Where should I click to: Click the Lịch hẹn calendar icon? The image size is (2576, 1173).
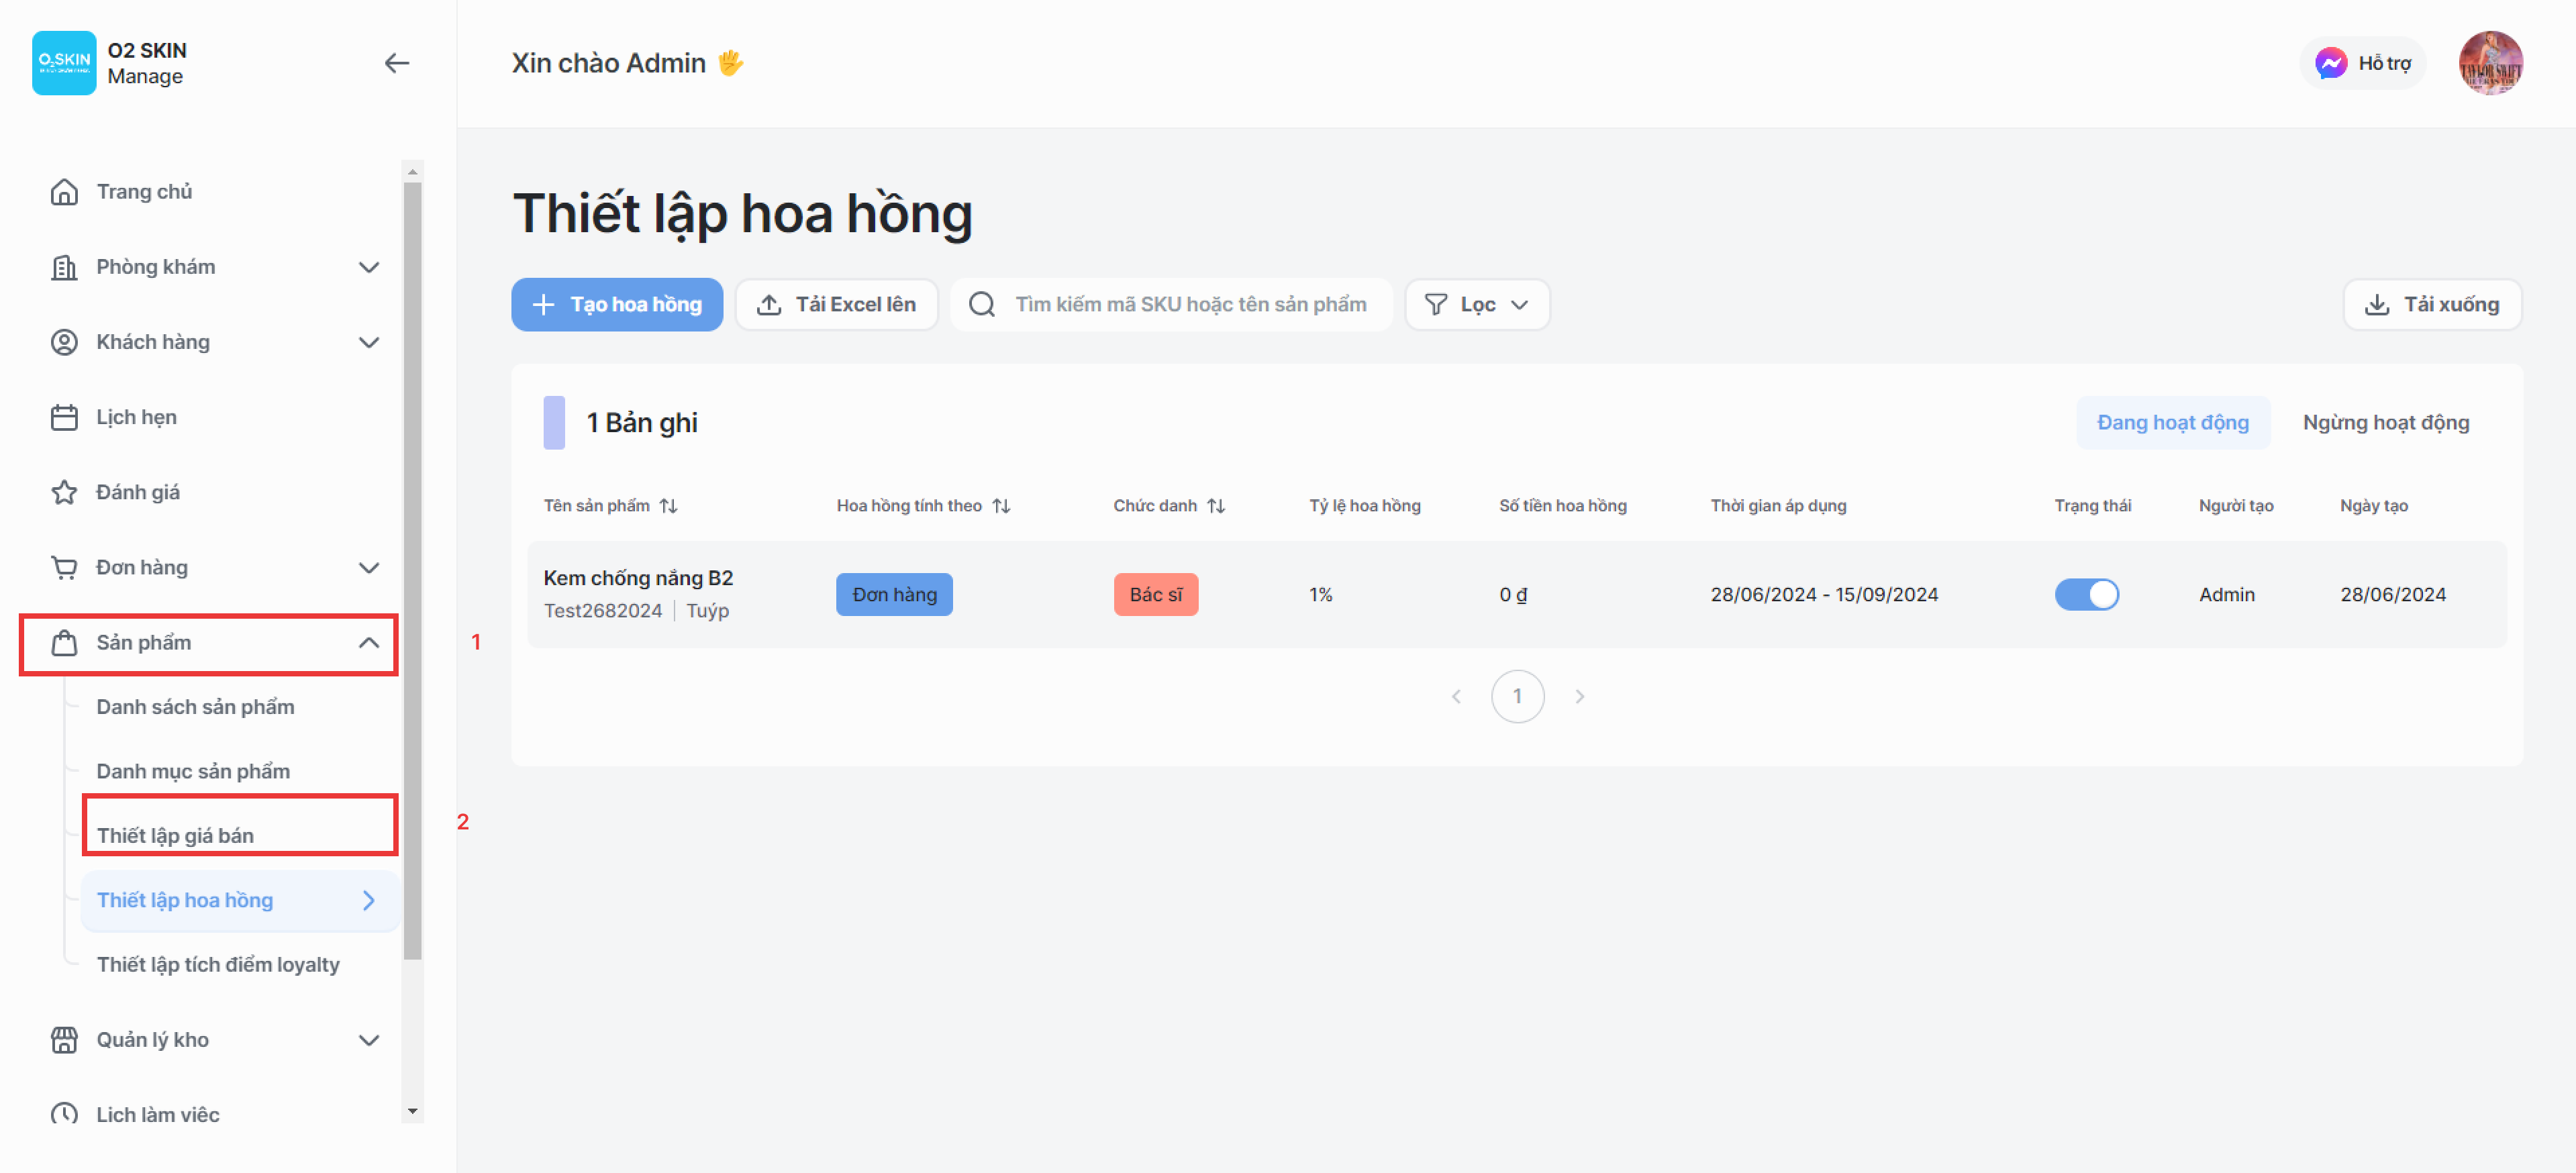pyautogui.click(x=64, y=417)
